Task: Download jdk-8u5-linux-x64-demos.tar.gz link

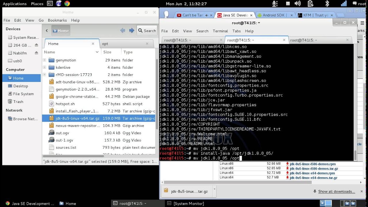Action: [313, 178]
